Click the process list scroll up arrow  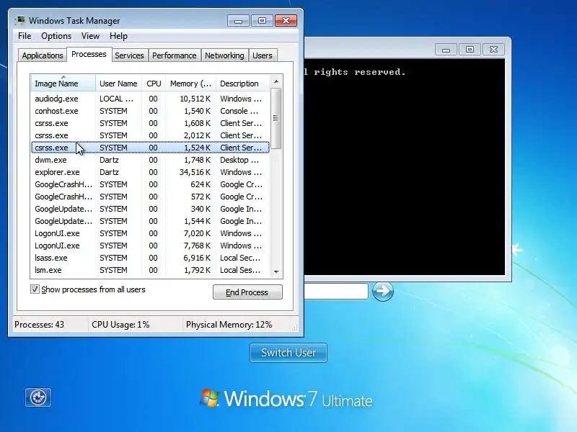(276, 81)
